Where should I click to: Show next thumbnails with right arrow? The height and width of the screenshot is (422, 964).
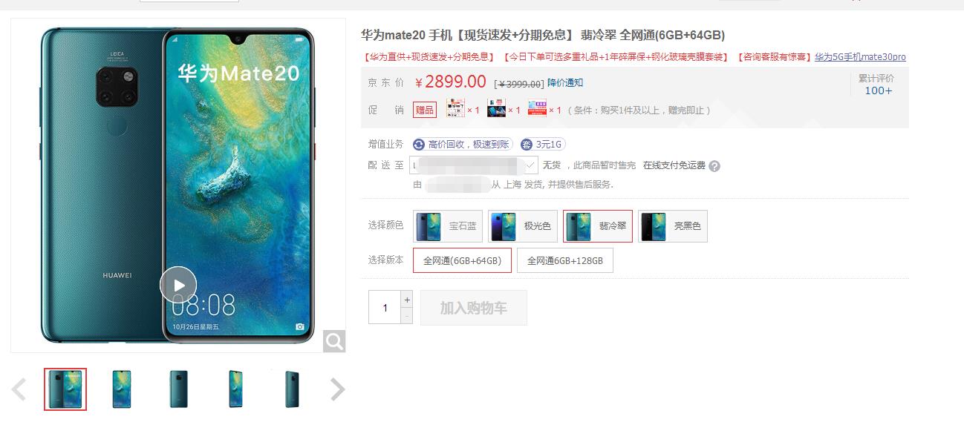[338, 389]
